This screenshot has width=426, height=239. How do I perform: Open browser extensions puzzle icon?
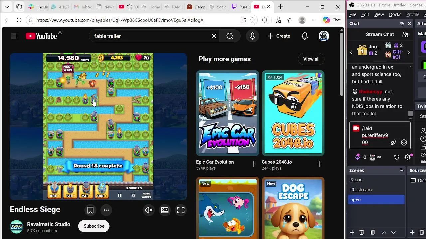265,20
